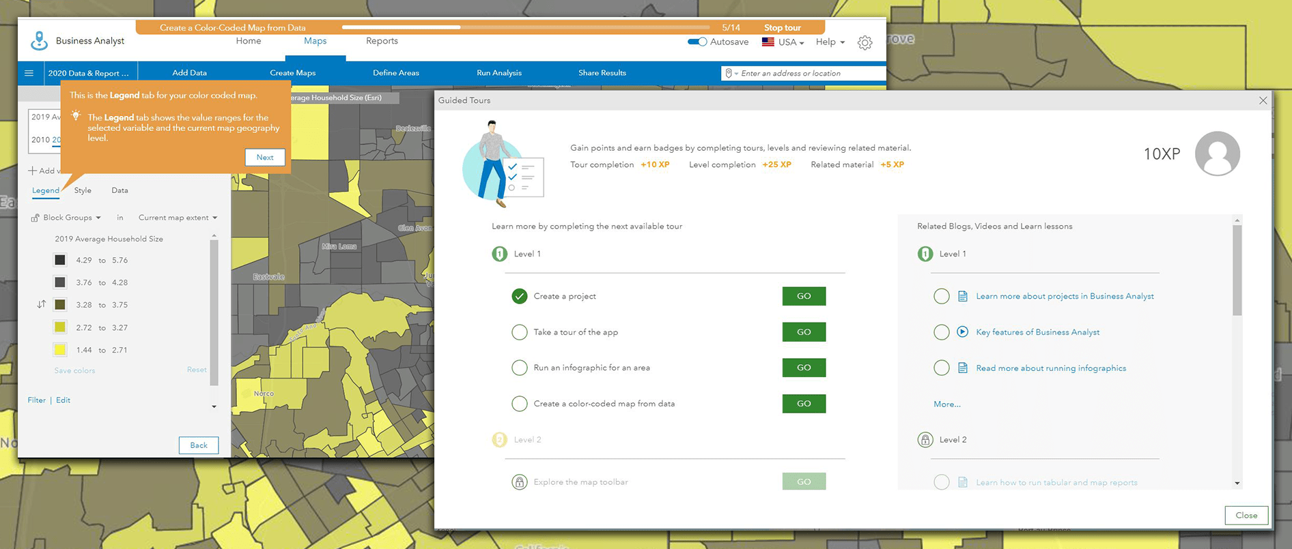The width and height of the screenshot is (1292, 549).
Task: Click the user profile avatar
Action: coord(1217,153)
